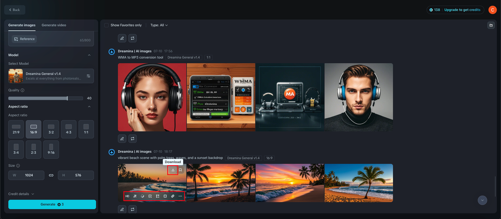Open model settings sliders icon
Image resolution: width=501 pixels, height=219 pixels.
pyautogui.click(x=88, y=76)
